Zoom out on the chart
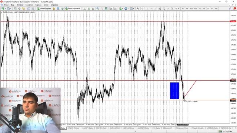The width and height of the screenshot is (237, 133). [x=102, y=8]
